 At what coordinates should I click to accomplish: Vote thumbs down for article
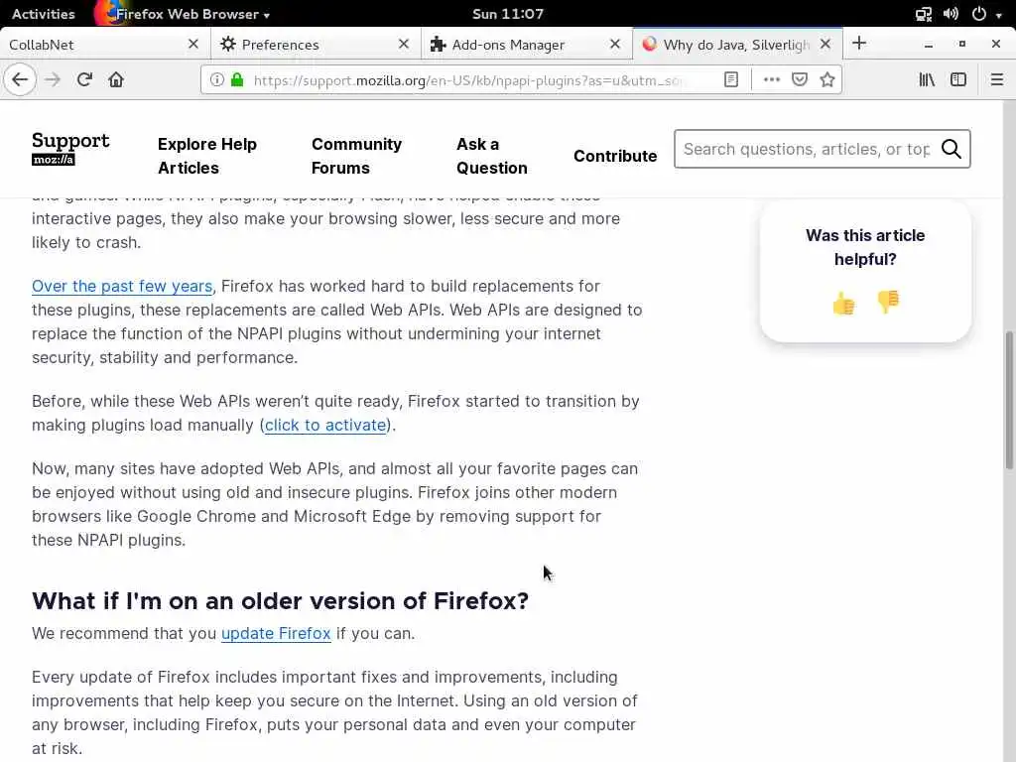click(888, 302)
